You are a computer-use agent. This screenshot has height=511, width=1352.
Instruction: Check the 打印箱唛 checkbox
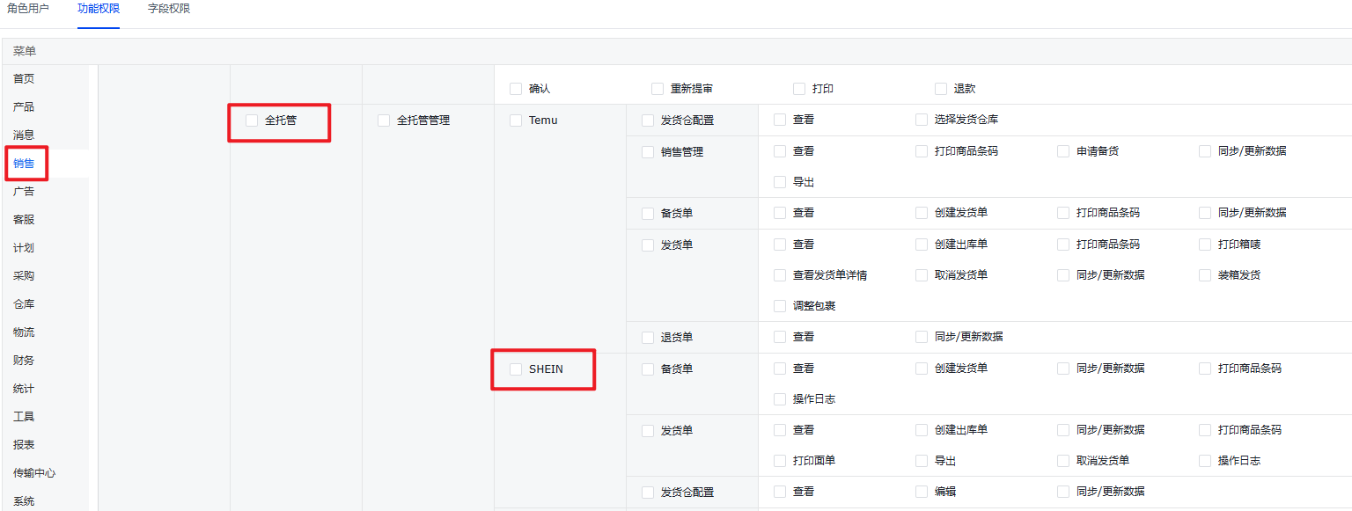click(x=1205, y=244)
